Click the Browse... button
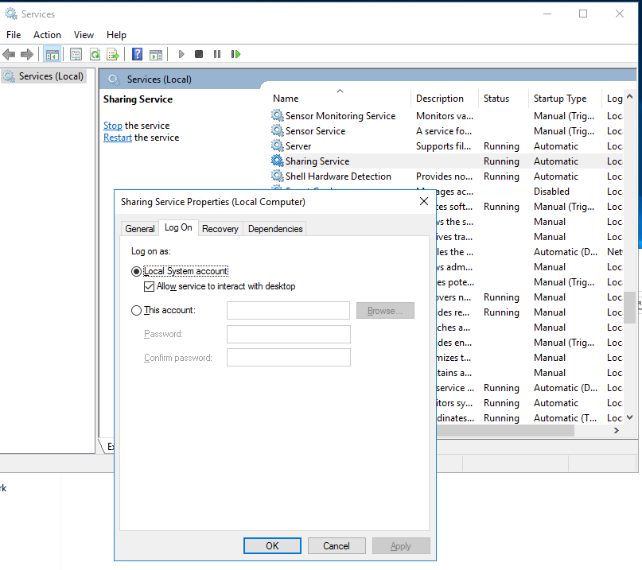Screen dimensions: 642x570 pyautogui.click(x=385, y=311)
